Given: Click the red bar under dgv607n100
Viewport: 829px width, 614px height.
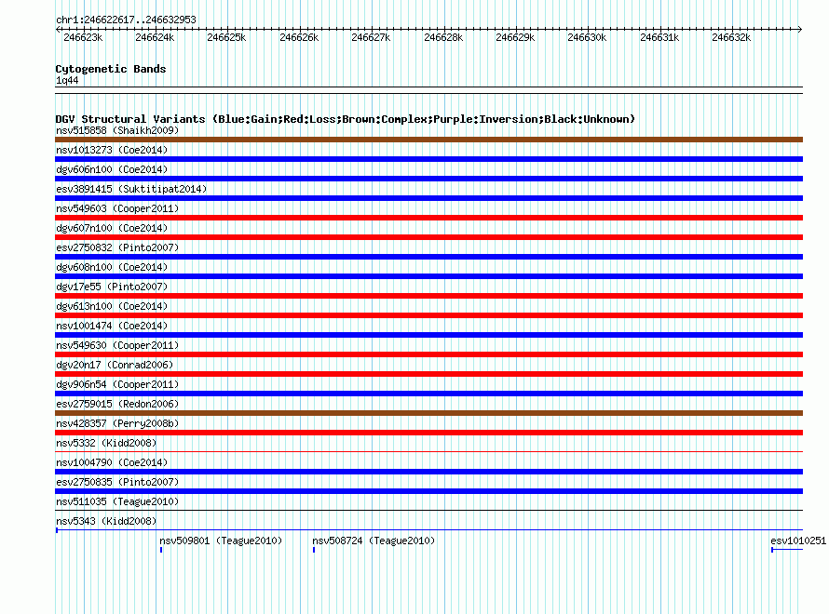Looking at the screenshot, I should pos(428,237).
